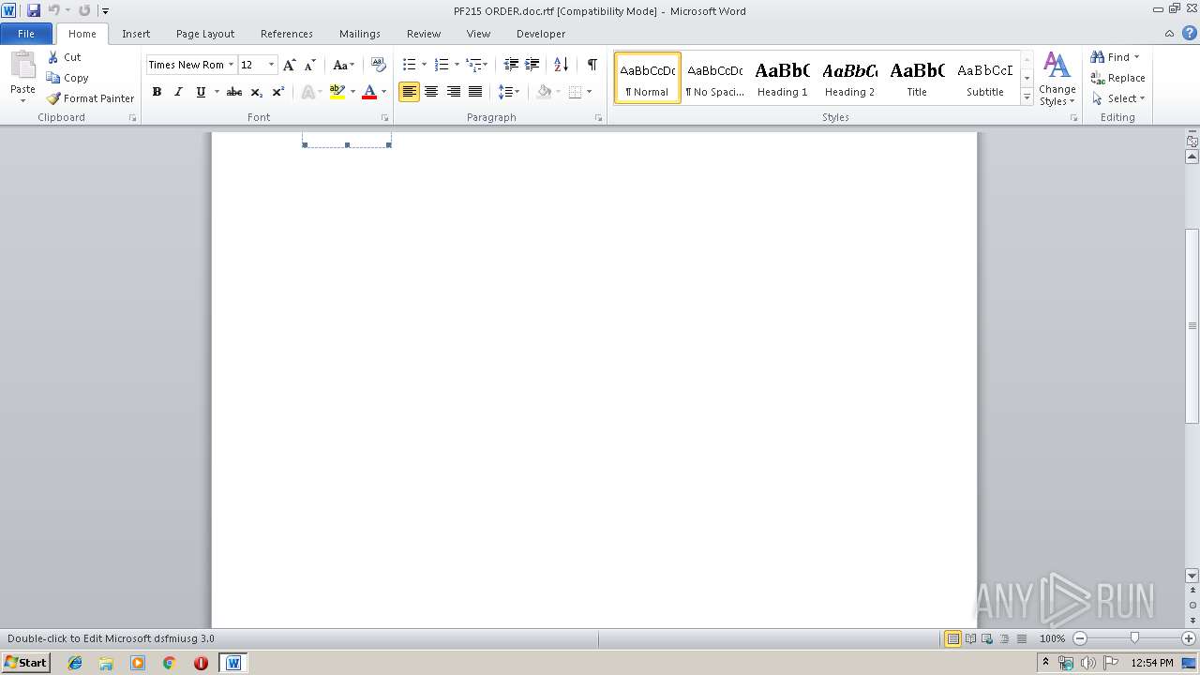The height and width of the screenshot is (675, 1200).
Task: Open the font size dropdown showing 12
Action: coord(271,65)
